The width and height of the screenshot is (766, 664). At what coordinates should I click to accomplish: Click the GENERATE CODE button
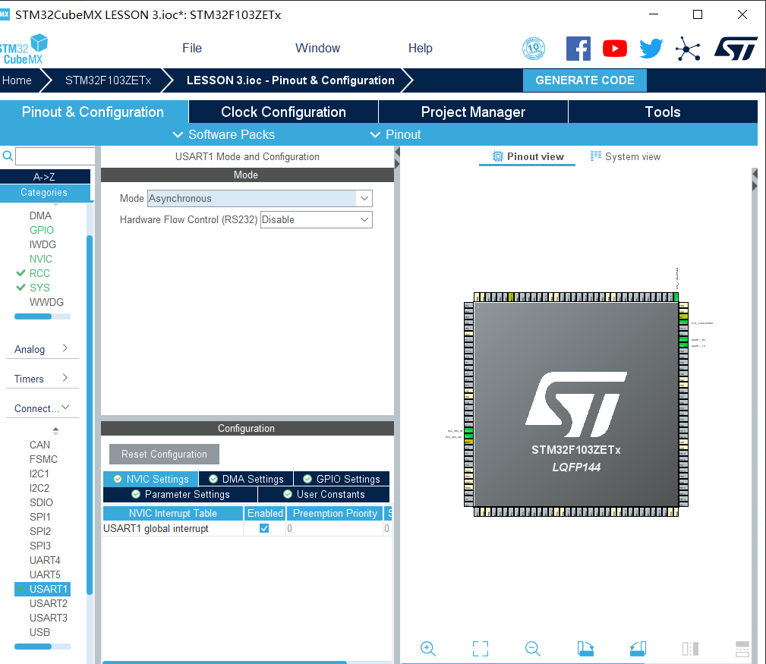coord(585,80)
